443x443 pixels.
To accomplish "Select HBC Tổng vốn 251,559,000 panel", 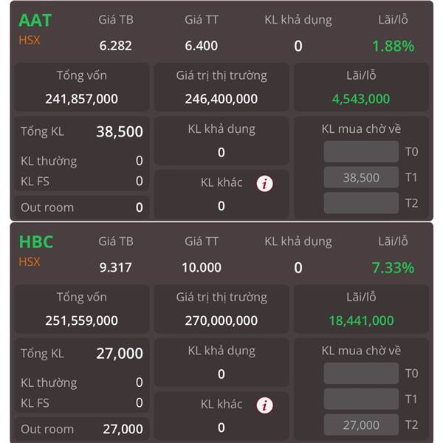I will [x=82, y=309].
